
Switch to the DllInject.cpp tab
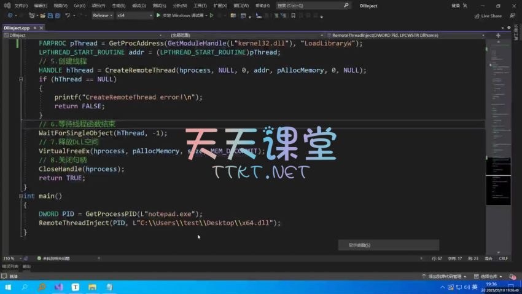pos(17,28)
